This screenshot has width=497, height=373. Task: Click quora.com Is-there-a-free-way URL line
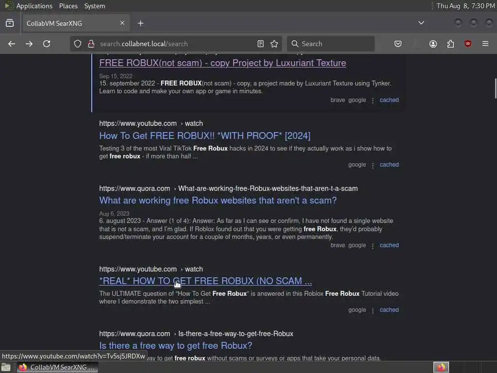click(x=196, y=334)
